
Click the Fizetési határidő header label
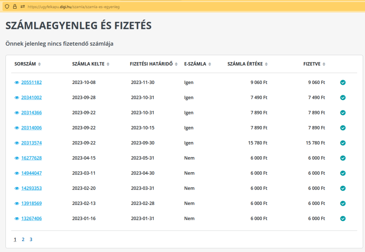click(x=151, y=64)
